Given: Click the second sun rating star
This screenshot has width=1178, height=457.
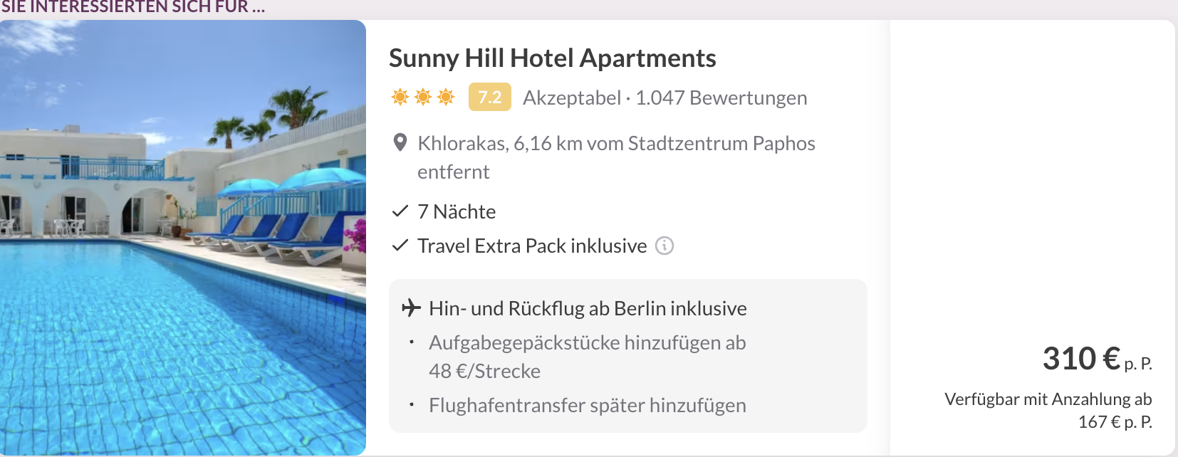Looking at the screenshot, I should tap(423, 97).
